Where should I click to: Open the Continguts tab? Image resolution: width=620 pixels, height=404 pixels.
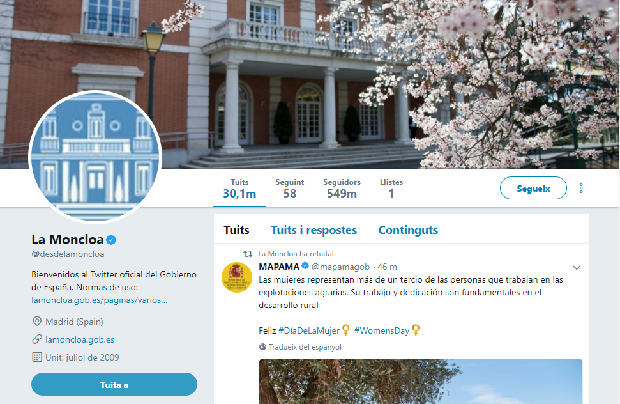[x=408, y=230]
